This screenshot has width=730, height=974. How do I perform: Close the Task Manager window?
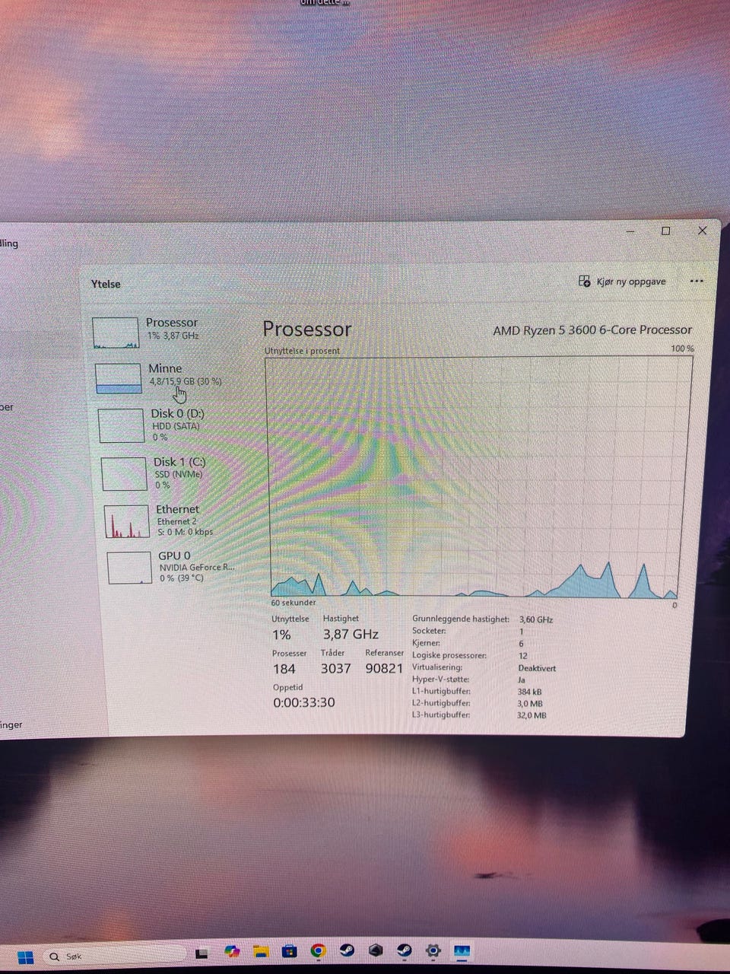click(x=702, y=230)
